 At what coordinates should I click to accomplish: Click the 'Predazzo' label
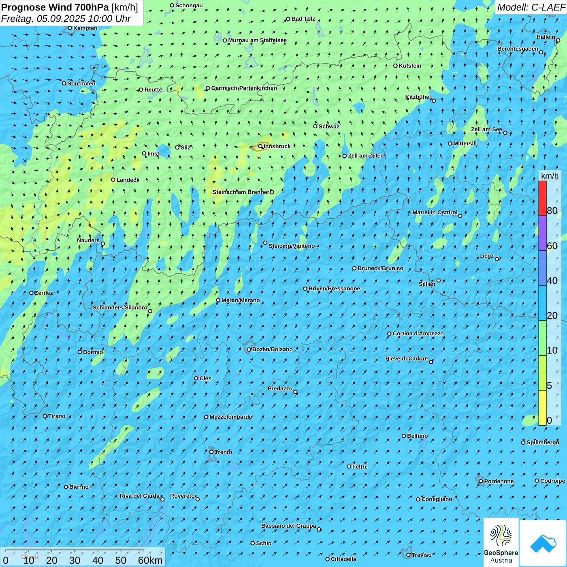tap(280, 388)
